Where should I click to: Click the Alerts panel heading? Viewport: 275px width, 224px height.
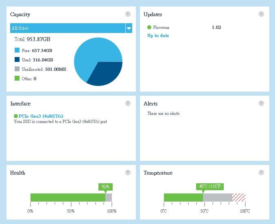click(x=151, y=103)
